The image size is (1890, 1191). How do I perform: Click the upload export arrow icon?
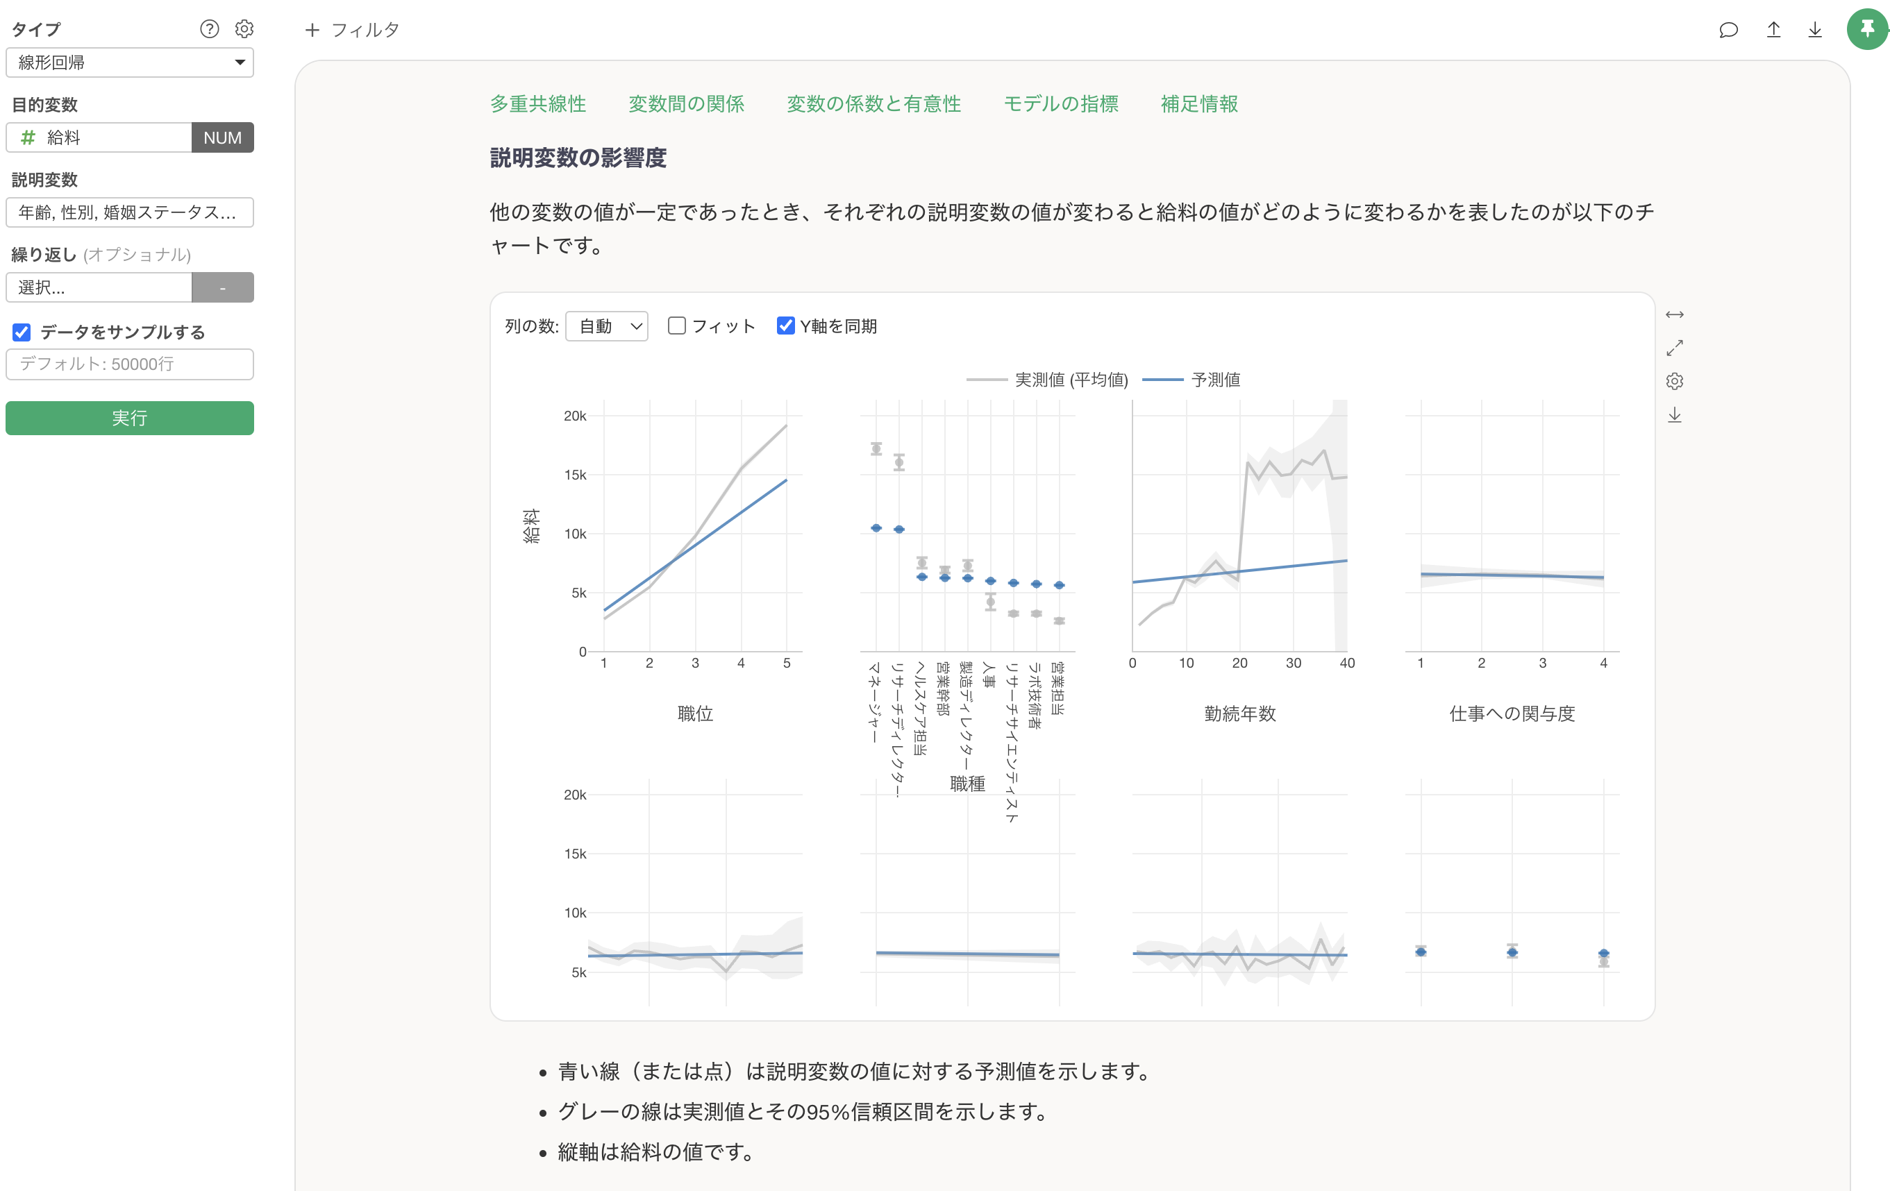1773,30
